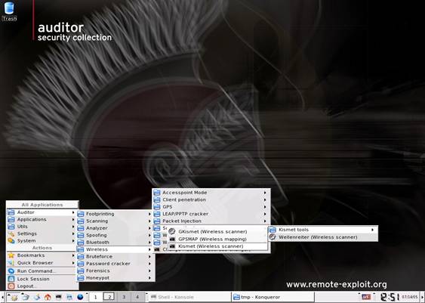Expand the Kismet tools submenu arrow
Screen dimensions: 425x303
373,230
